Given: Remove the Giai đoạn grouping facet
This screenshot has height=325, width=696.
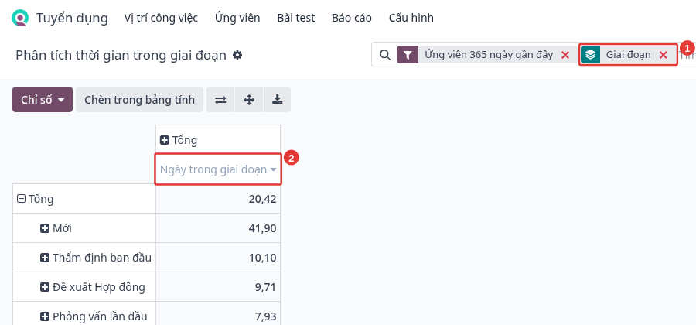Looking at the screenshot, I should (x=664, y=55).
